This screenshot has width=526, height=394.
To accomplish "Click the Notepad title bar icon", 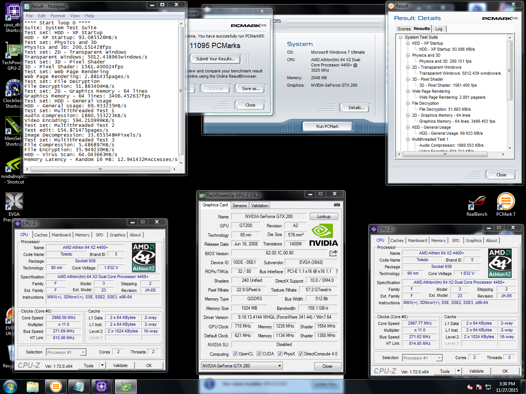I will click(x=26, y=6).
